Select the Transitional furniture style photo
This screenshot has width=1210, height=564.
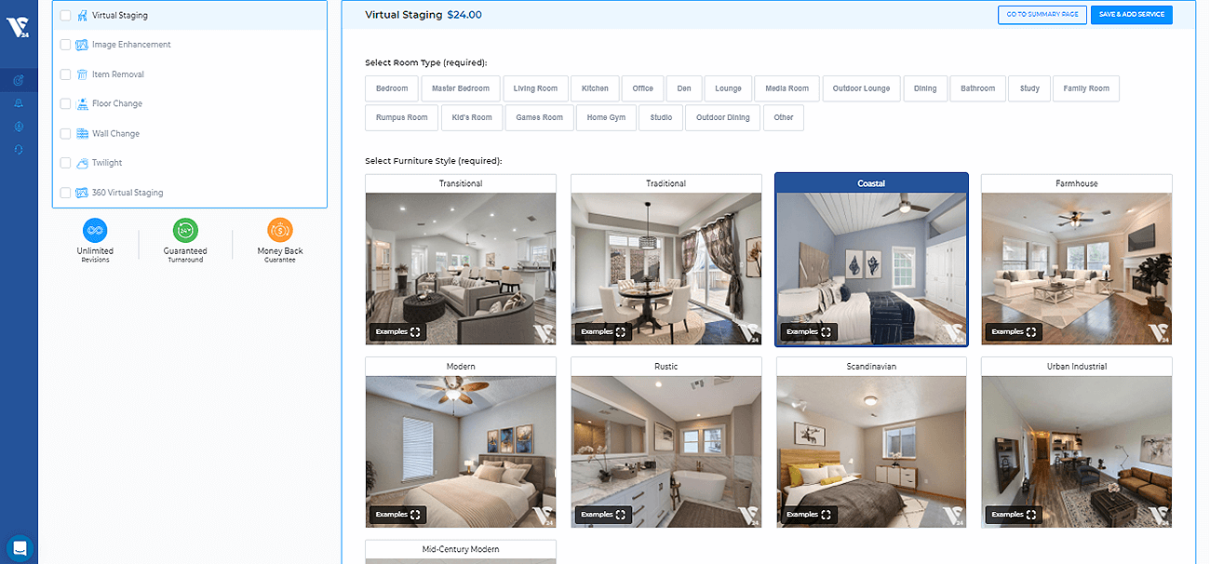click(x=461, y=269)
